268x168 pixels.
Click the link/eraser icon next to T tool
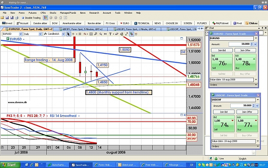[117, 34]
